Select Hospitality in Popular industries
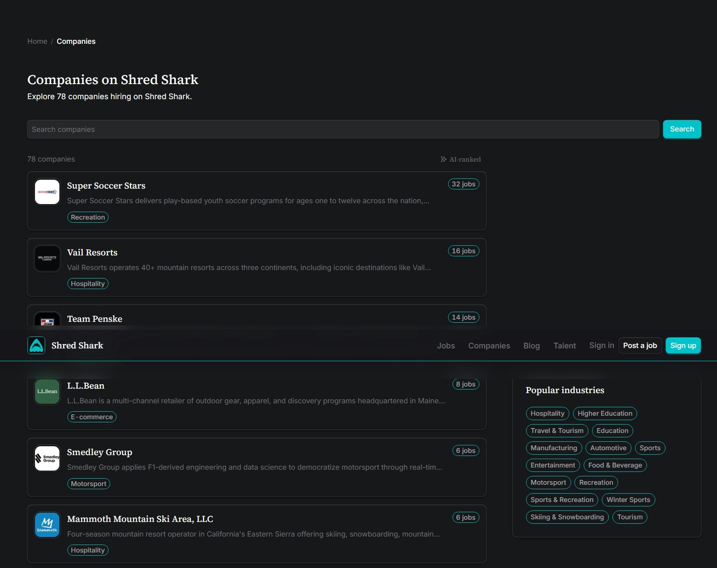 coord(548,413)
